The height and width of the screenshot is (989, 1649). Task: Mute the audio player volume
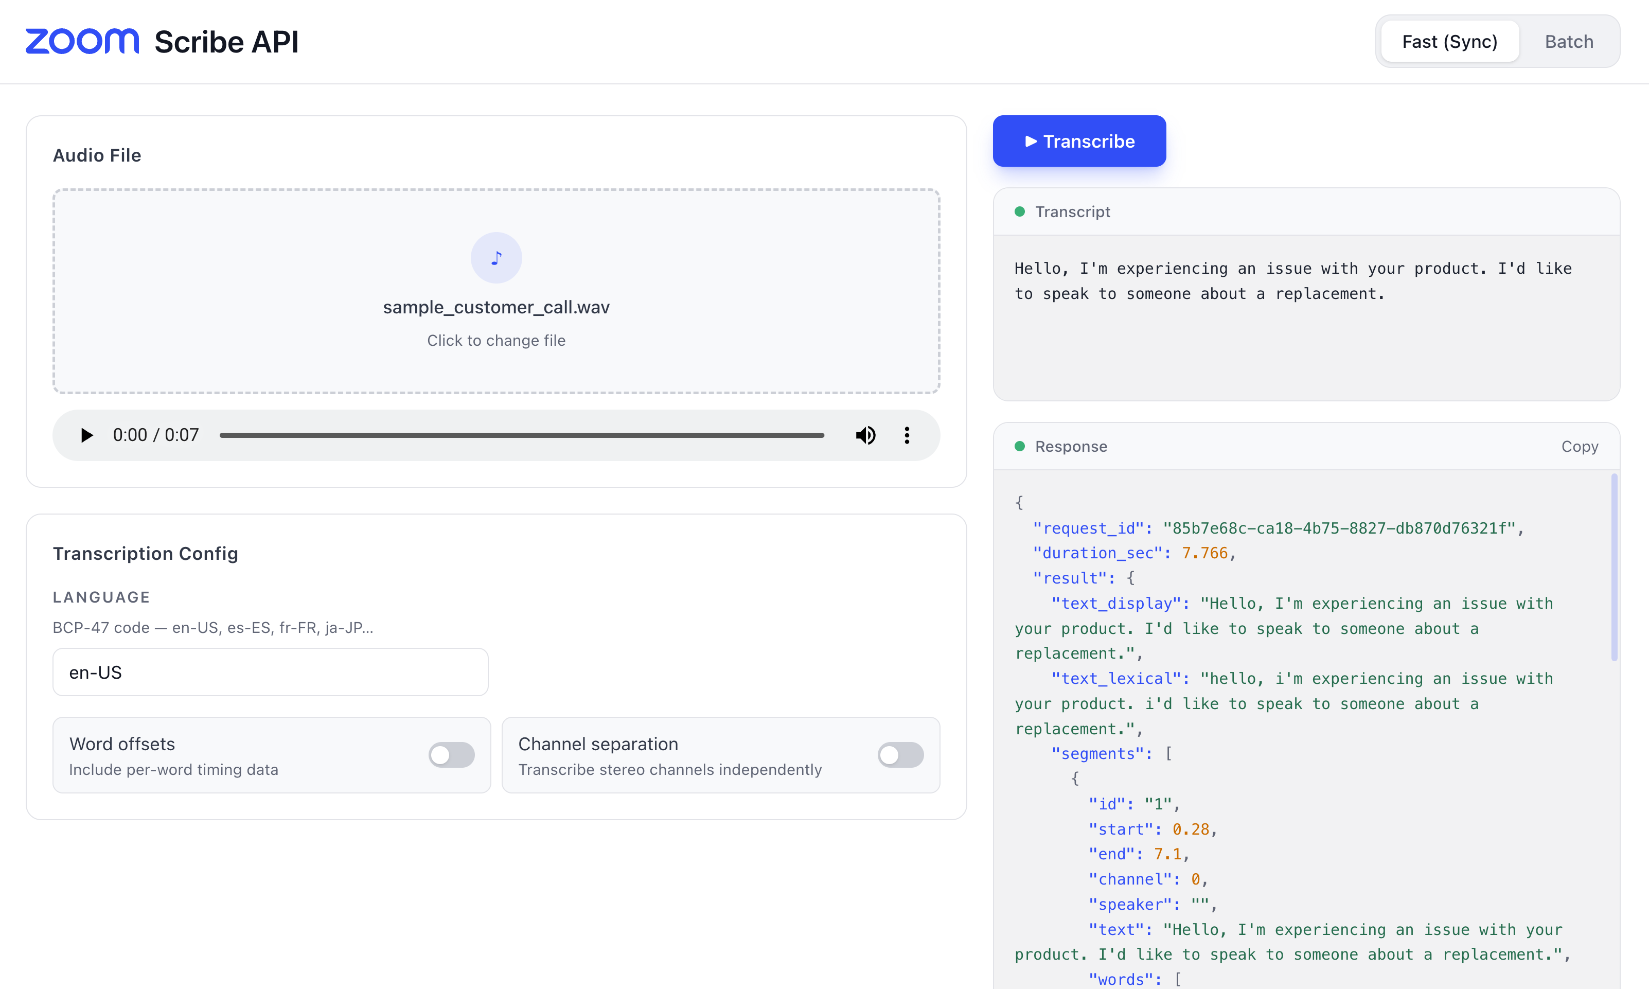click(x=865, y=435)
